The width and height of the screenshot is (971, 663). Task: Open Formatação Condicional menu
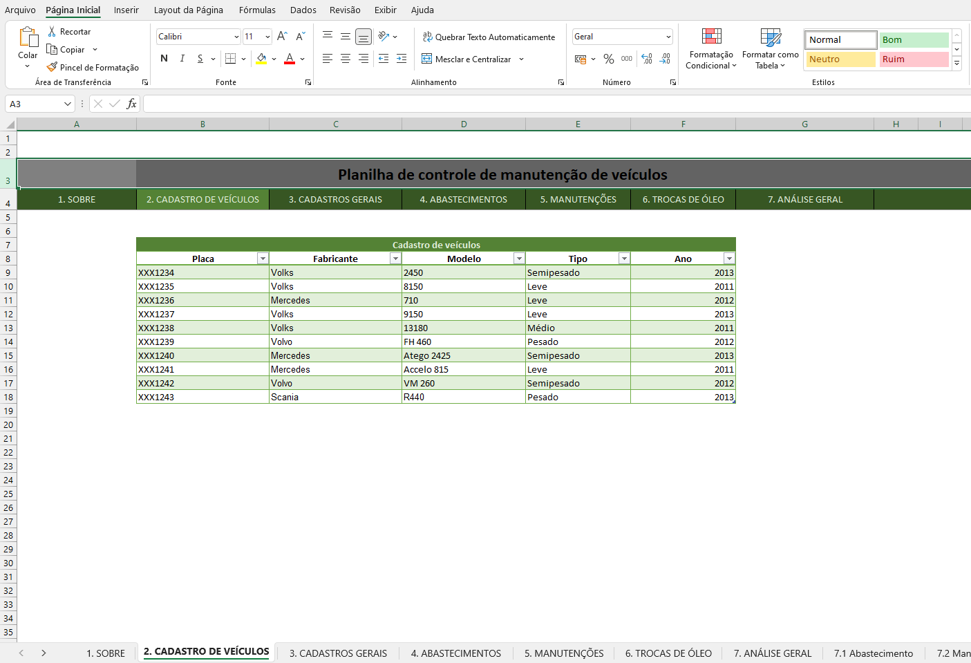tap(711, 48)
